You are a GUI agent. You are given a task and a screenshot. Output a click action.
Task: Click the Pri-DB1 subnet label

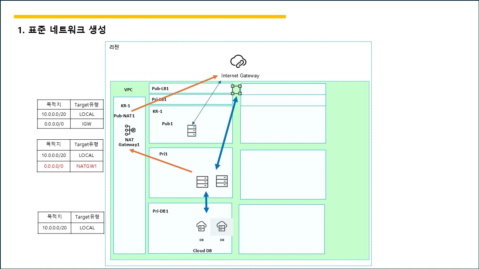[x=161, y=211]
